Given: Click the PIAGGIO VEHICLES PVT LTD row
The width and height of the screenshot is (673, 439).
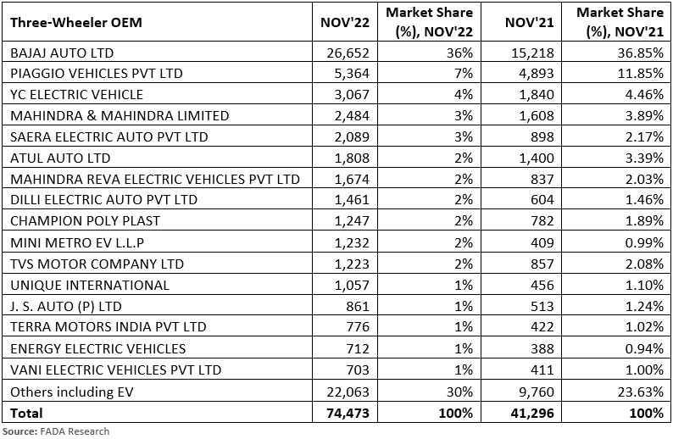Looking at the screenshot, I should coord(96,74).
